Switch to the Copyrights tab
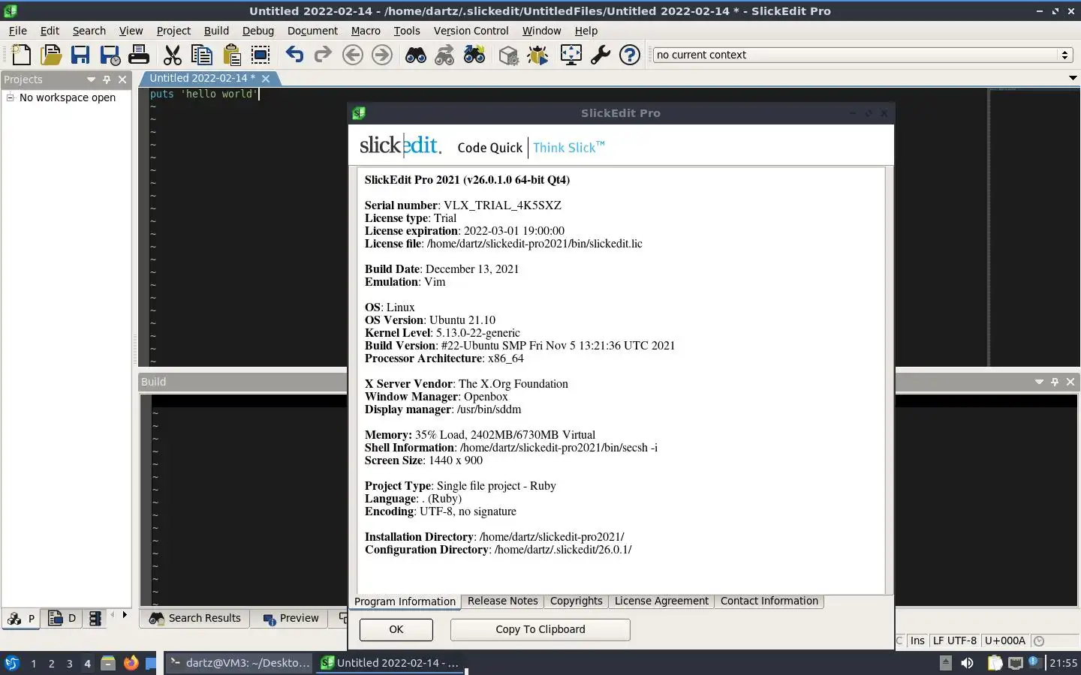Image resolution: width=1081 pixels, height=675 pixels. click(576, 601)
